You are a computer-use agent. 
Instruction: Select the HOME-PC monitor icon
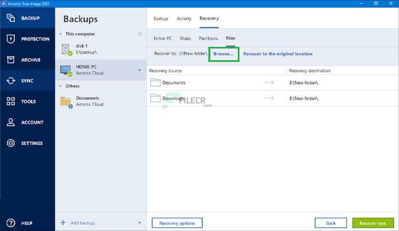pos(66,70)
